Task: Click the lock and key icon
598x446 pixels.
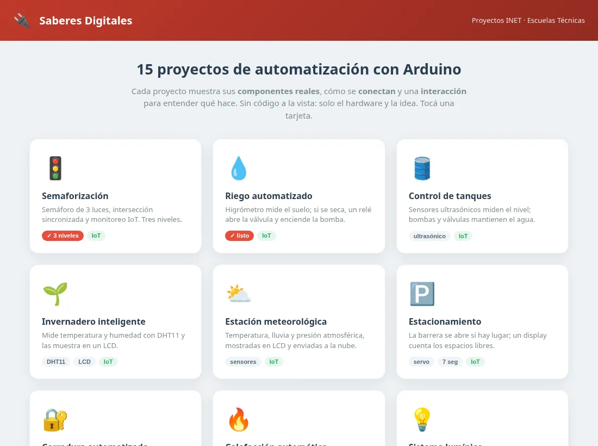Action: tap(55, 420)
